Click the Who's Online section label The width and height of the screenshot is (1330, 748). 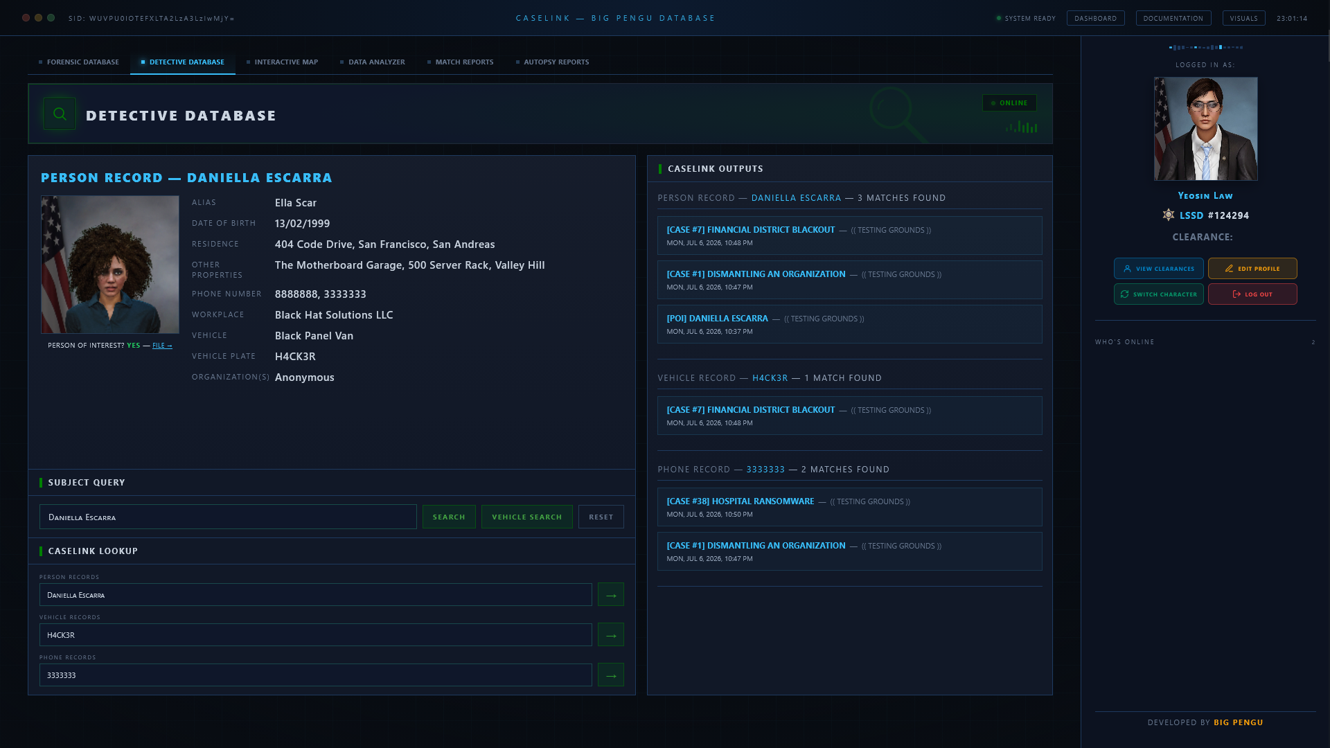(1125, 342)
